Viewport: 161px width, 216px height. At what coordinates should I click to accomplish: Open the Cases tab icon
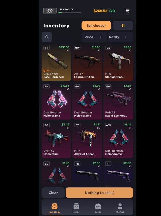click(76, 206)
